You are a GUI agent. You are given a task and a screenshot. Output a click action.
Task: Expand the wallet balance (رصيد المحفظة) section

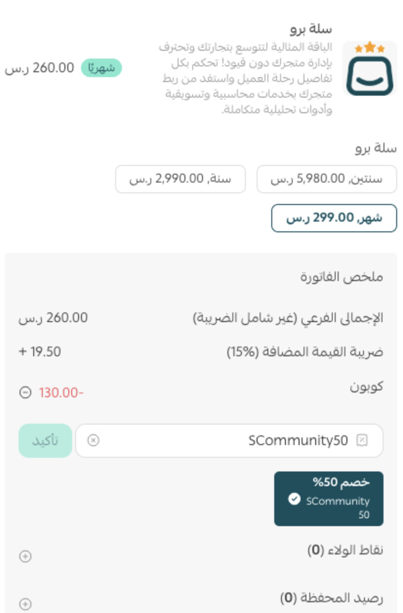point(25,604)
